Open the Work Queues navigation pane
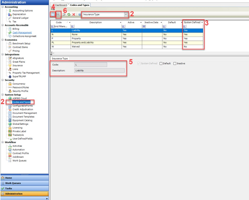 25,183
